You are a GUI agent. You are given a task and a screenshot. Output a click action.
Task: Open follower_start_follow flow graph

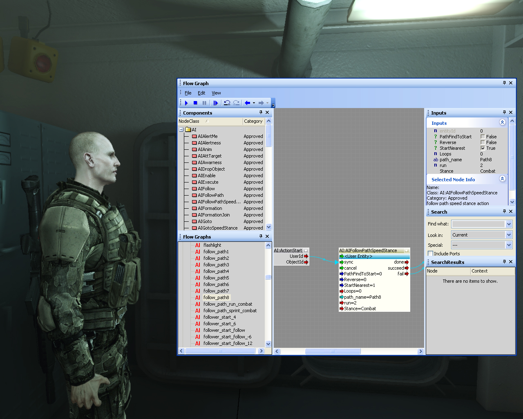[x=224, y=330]
